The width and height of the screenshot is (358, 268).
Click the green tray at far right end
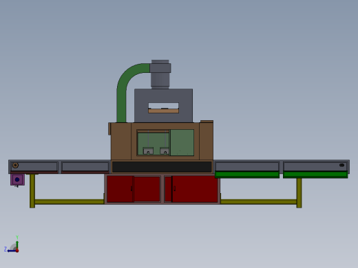315,175
